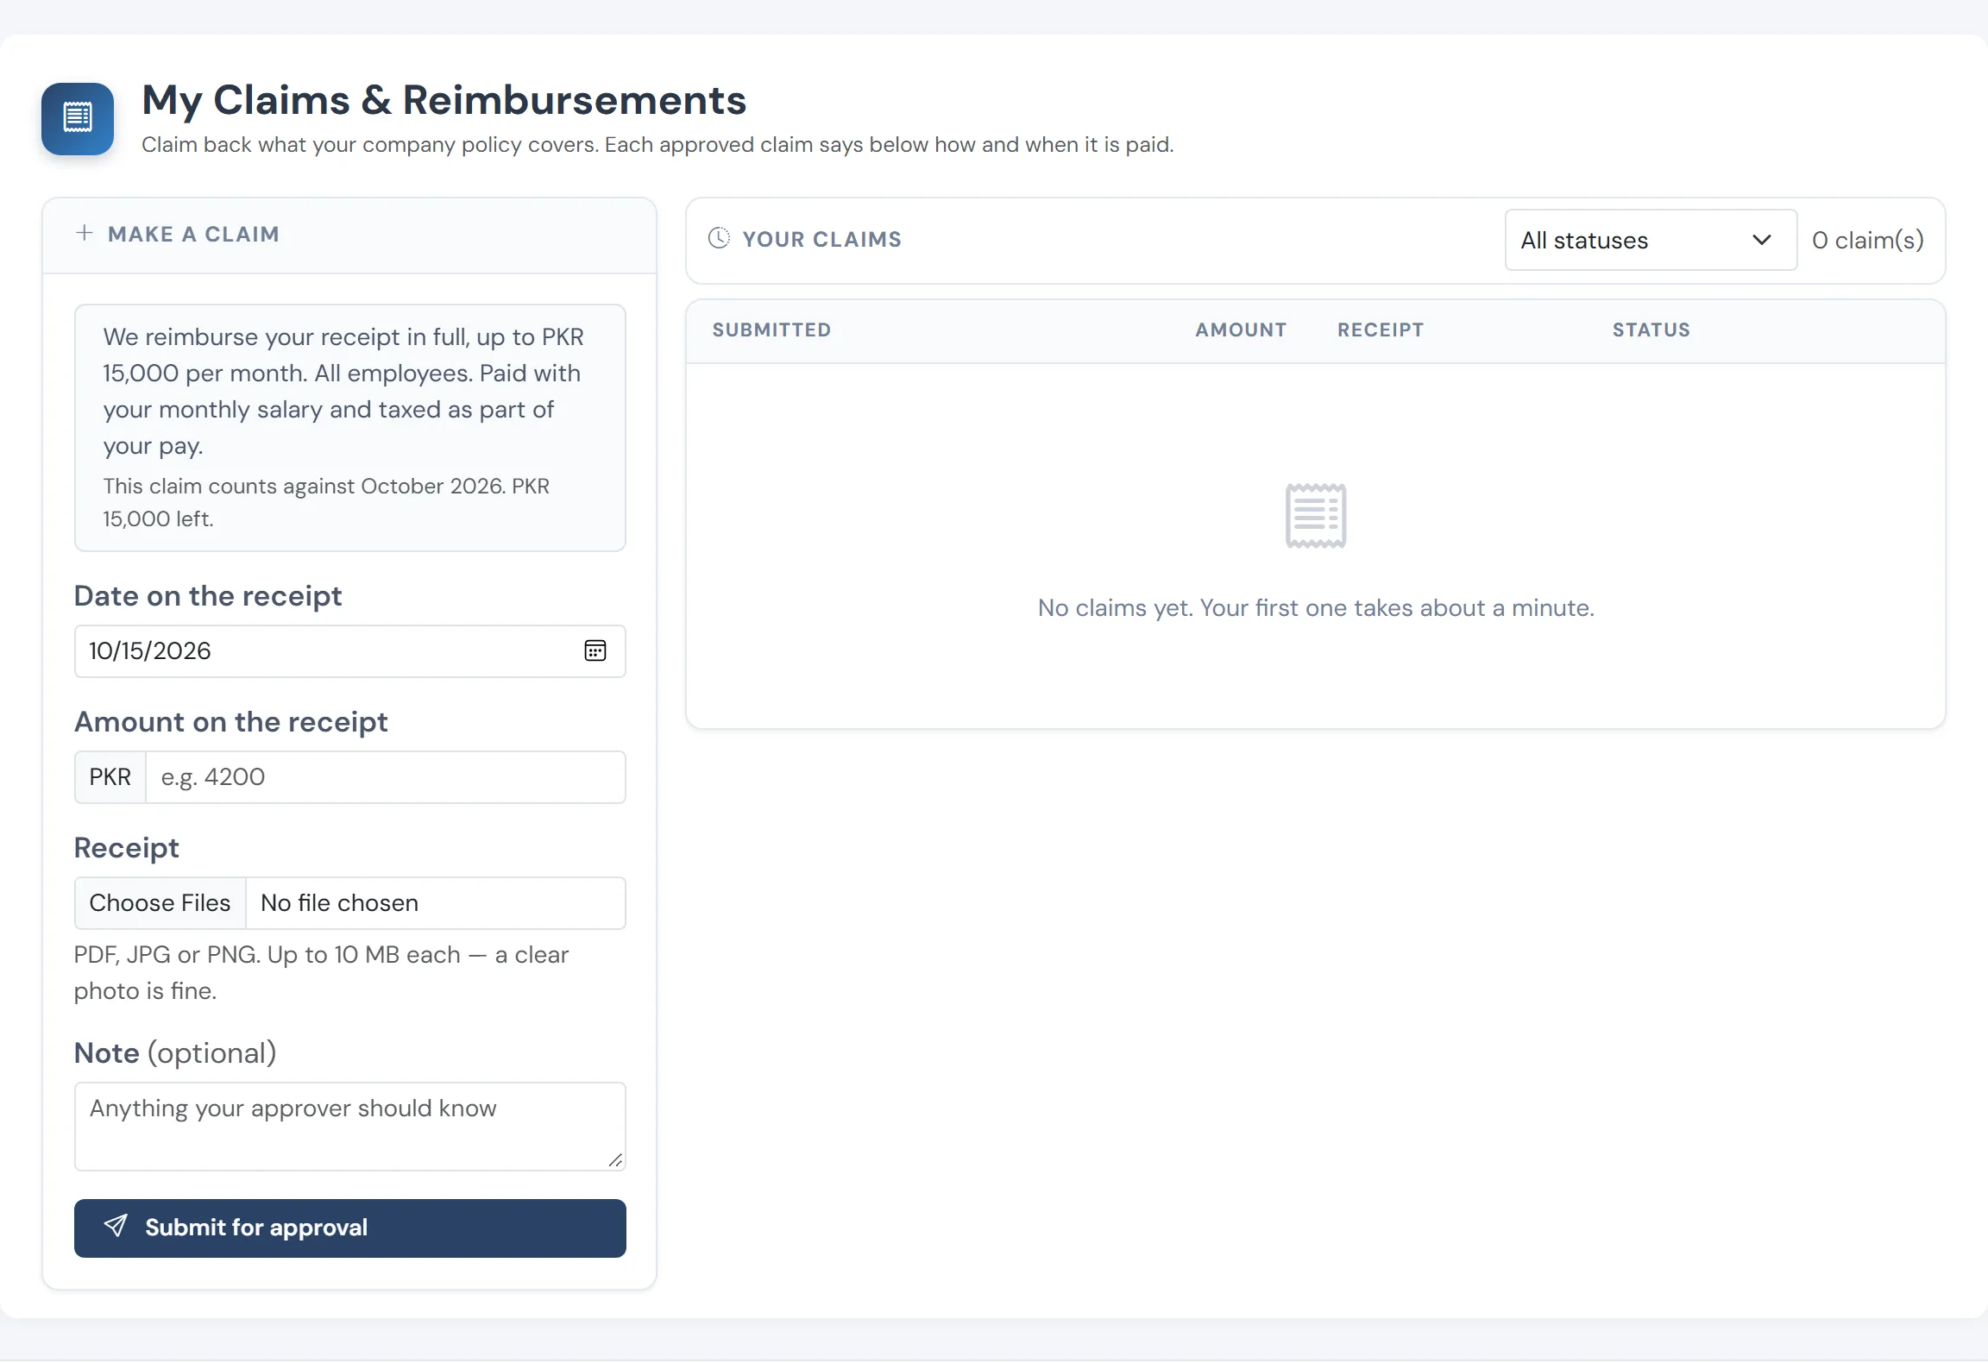Viewport: 1988px width, 1363px height.
Task: Click the '0 claim(s)' counter text
Action: click(x=1868, y=240)
